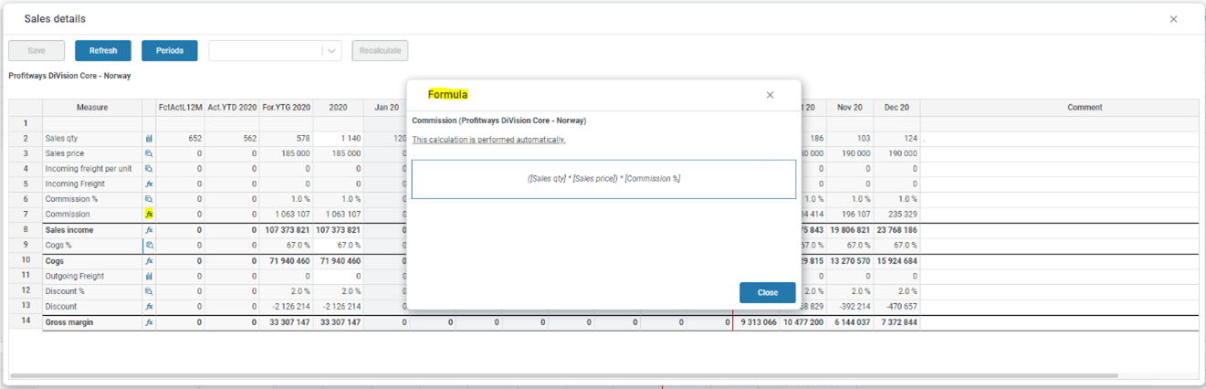Click the 2020 column header
This screenshot has height=389, width=1206.
[338, 107]
